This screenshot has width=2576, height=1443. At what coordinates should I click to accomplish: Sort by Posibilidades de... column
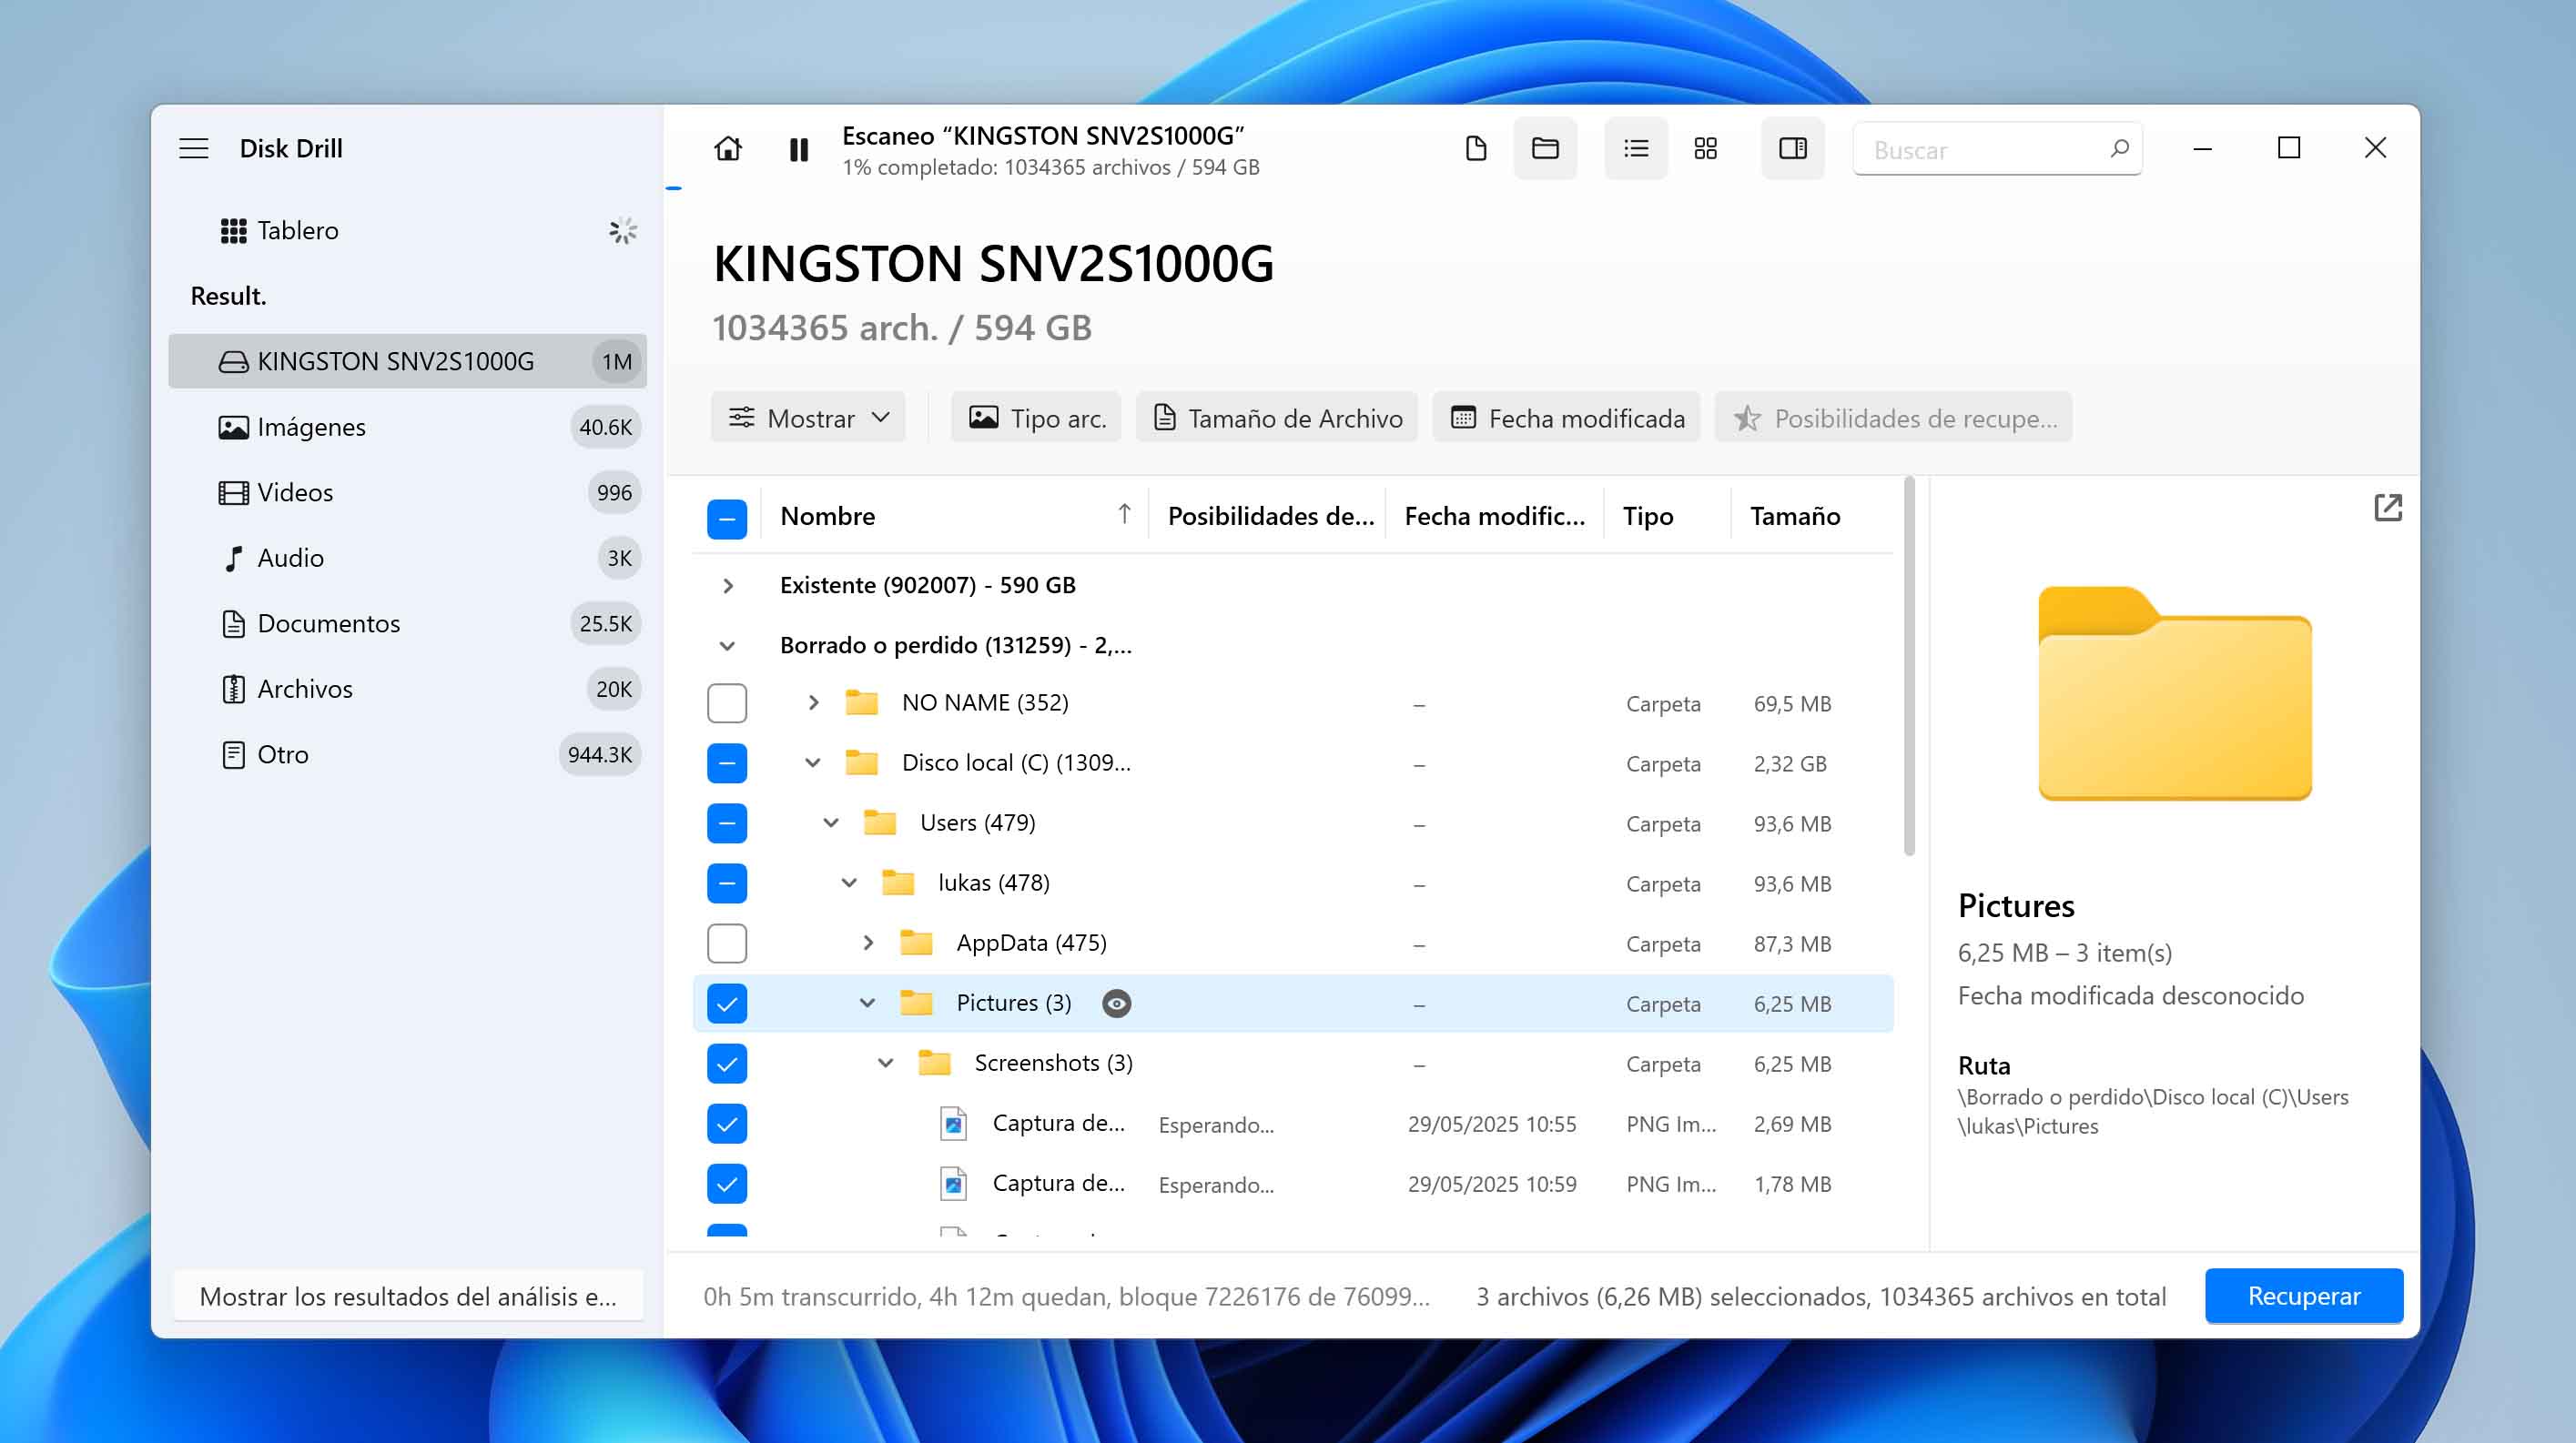pyautogui.click(x=1268, y=516)
